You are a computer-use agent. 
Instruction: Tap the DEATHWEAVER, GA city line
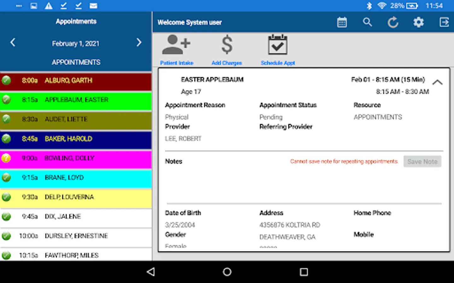click(x=287, y=237)
